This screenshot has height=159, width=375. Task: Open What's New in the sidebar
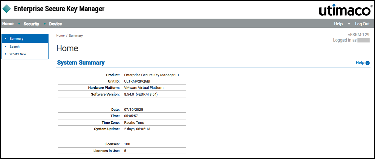point(18,54)
